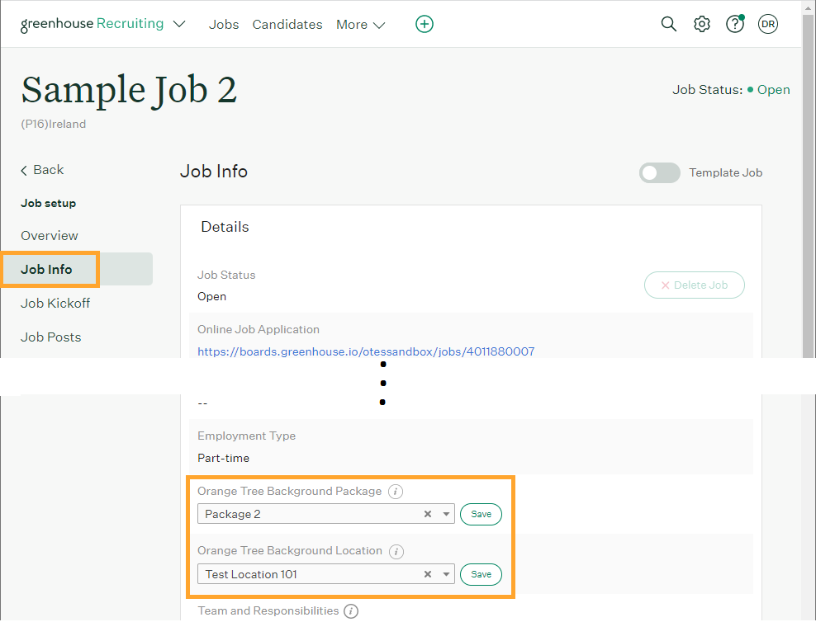
Task: Open the settings gear icon
Action: 702,24
